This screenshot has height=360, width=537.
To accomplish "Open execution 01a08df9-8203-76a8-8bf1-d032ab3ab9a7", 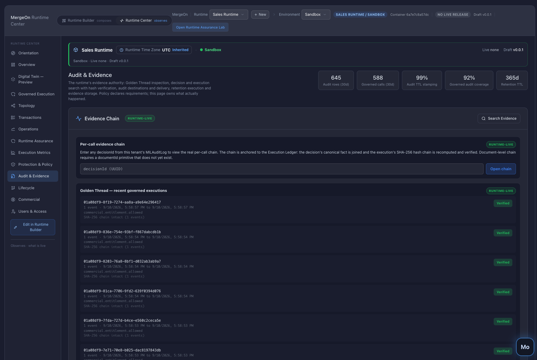I will pos(298,269).
